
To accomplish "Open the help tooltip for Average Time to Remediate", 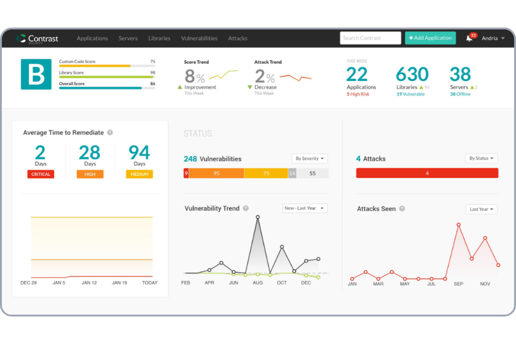I will click(x=110, y=132).
